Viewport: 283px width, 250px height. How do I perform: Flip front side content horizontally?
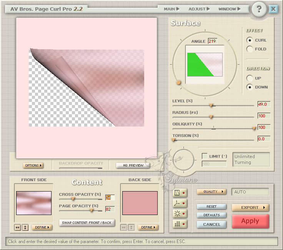pyautogui.click(x=18, y=227)
